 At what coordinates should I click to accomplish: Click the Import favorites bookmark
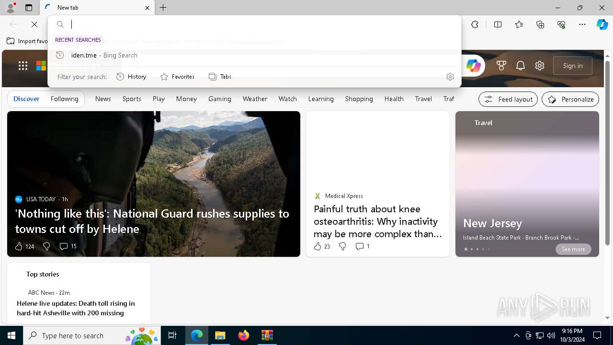28,41
